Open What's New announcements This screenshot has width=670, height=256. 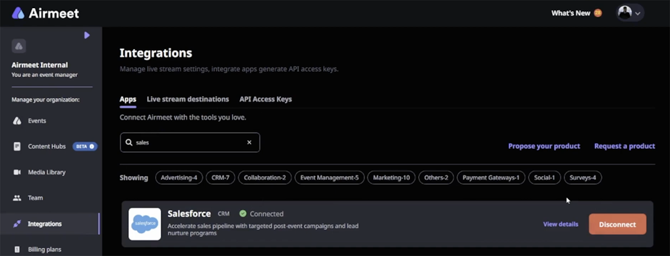(x=571, y=13)
